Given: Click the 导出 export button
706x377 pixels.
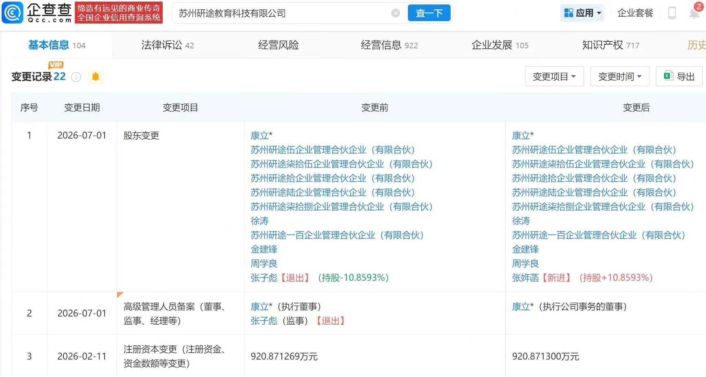Looking at the screenshot, I should pyautogui.click(x=679, y=76).
